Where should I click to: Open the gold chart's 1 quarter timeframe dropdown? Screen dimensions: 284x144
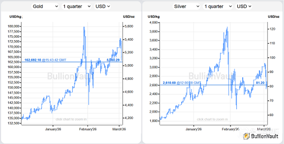(76, 6)
